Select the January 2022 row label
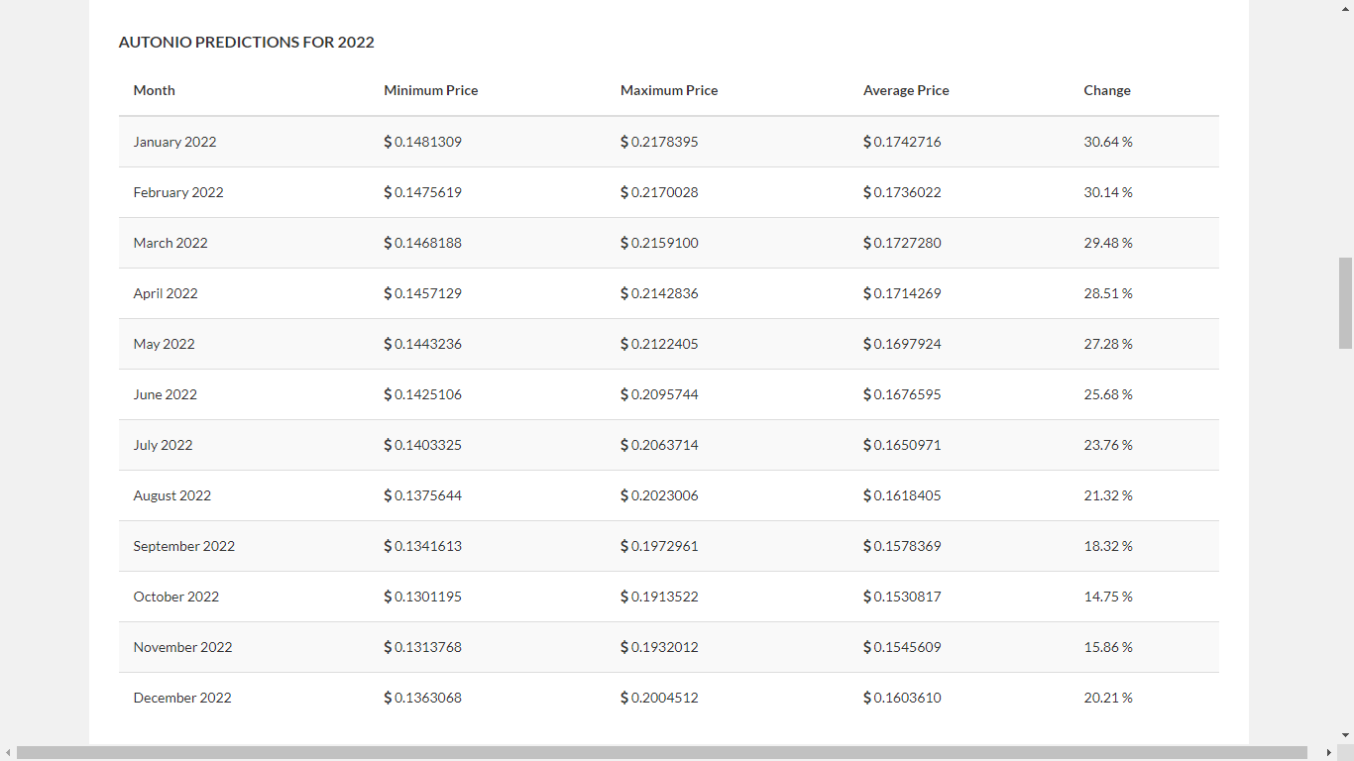The width and height of the screenshot is (1354, 761). [174, 142]
